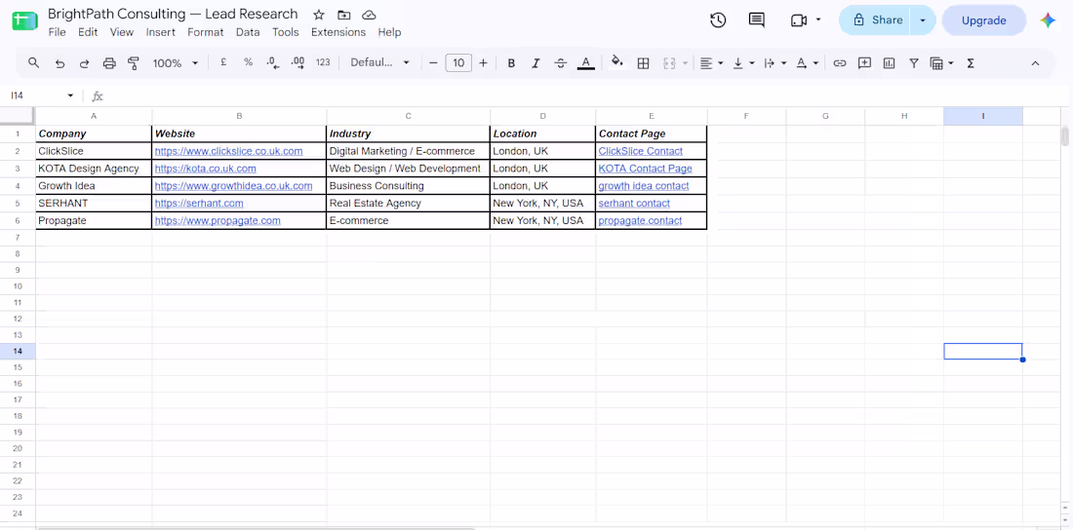Expand the Share options arrow
The height and width of the screenshot is (530, 1073).
pos(923,20)
